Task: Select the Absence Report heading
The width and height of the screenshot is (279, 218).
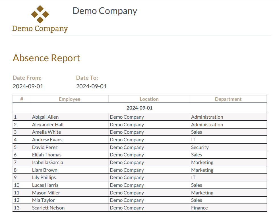Action: 46,58
